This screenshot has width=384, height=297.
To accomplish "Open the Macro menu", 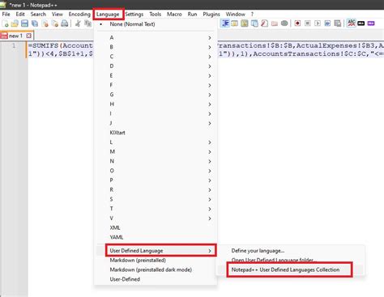I will pos(174,14).
